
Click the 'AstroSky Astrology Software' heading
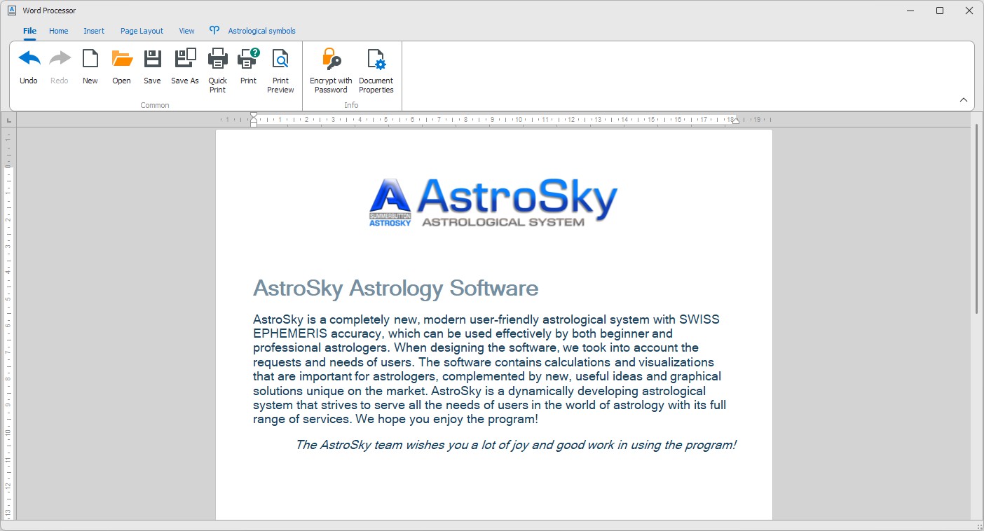(x=395, y=288)
